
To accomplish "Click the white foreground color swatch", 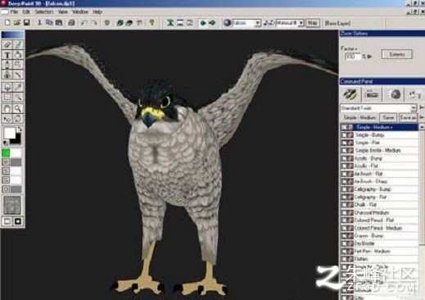I will tap(10, 134).
